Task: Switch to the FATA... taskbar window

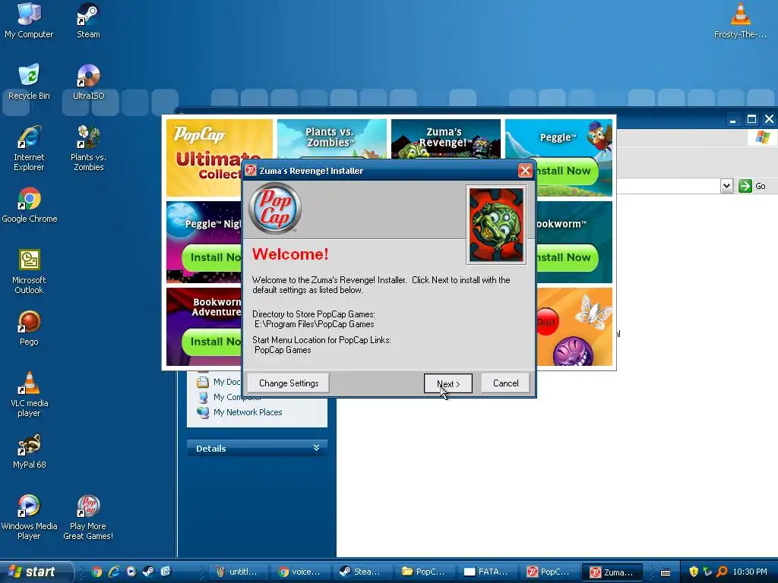Action: coord(487,572)
